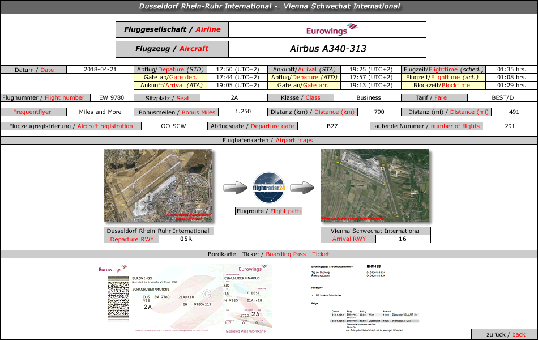The height and width of the screenshot is (340, 538).
Task: Select gate arrival time 19:13 (UTC+2)
Action: point(371,85)
